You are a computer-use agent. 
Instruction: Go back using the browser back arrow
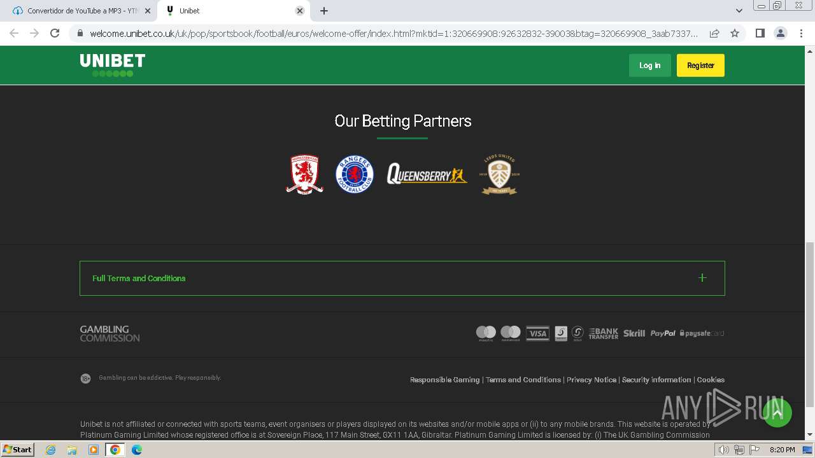tap(14, 33)
